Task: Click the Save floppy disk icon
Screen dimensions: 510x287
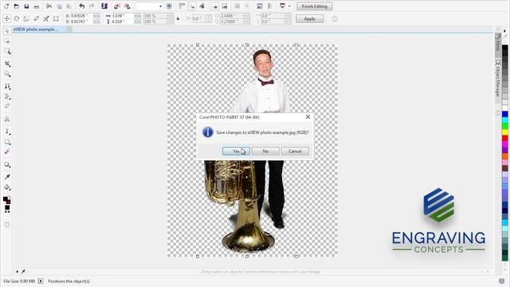Action: 26,6
